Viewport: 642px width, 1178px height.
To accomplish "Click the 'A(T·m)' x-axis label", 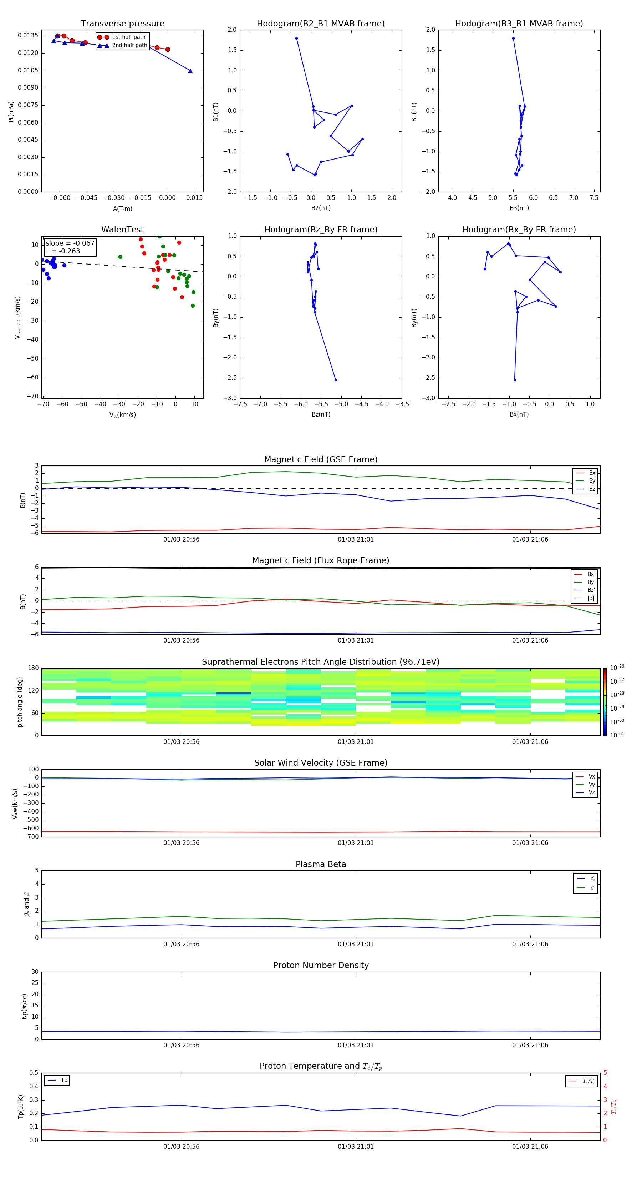I will click(x=122, y=209).
